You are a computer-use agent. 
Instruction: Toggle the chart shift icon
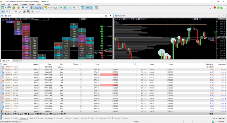click(91, 8)
